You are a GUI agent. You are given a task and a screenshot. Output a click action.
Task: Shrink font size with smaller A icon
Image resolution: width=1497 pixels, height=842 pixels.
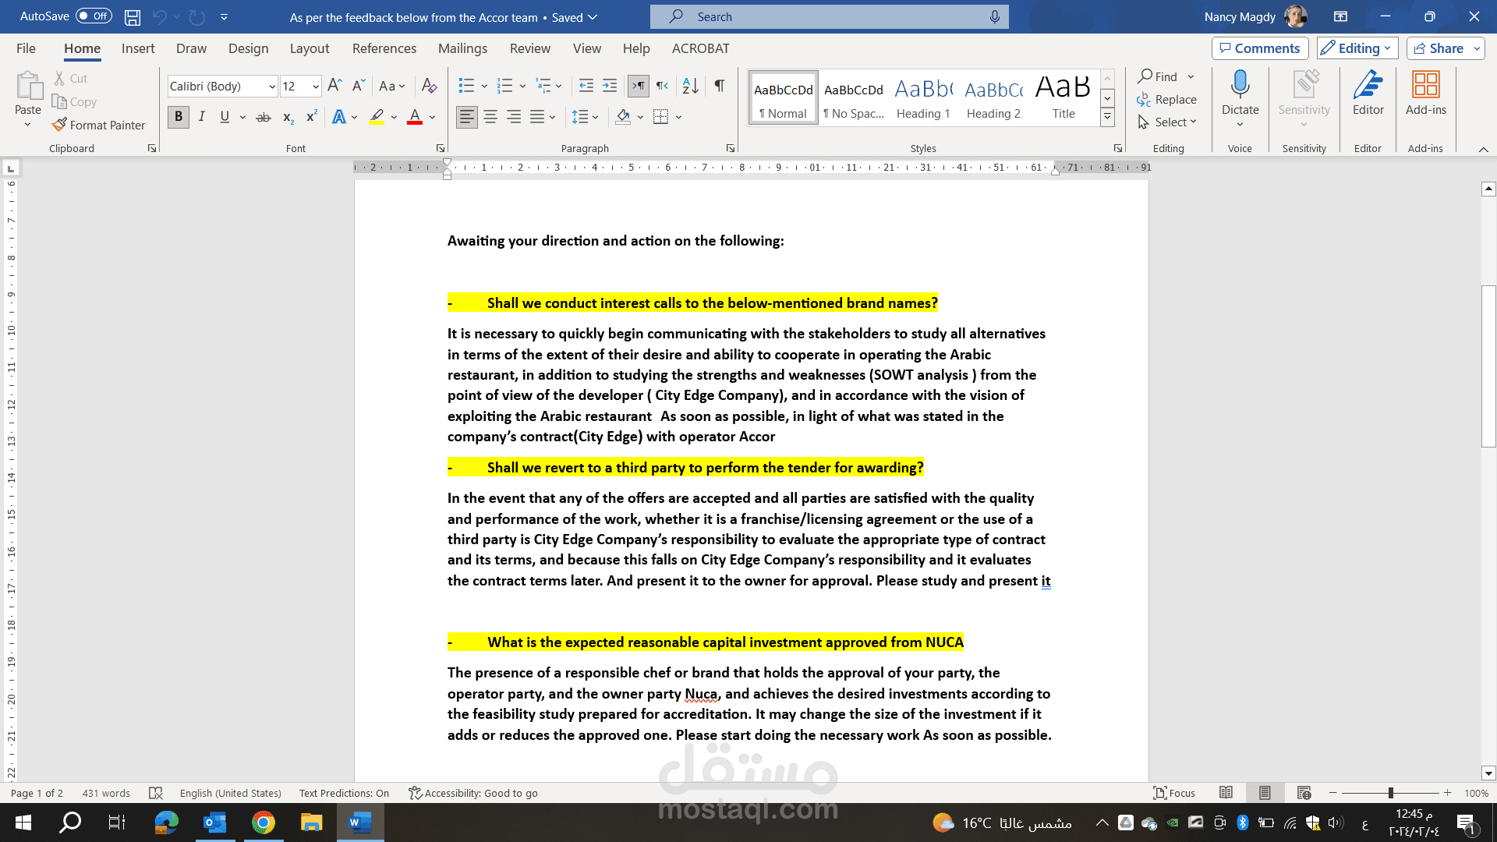point(359,86)
